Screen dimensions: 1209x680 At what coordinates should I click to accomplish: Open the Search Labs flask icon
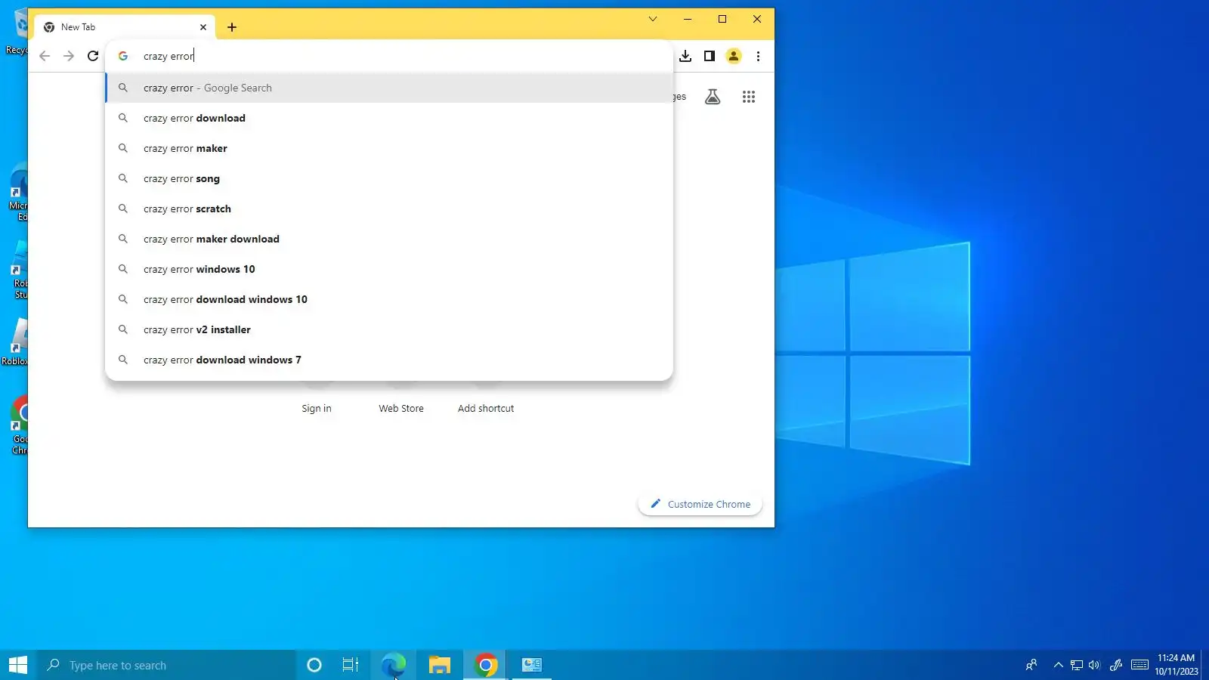[713, 97]
